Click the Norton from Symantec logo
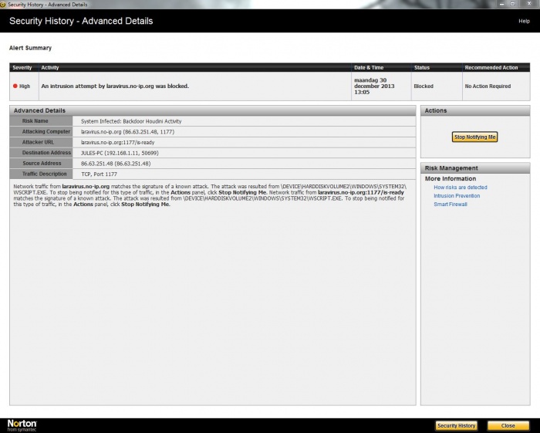 pyautogui.click(x=22, y=425)
